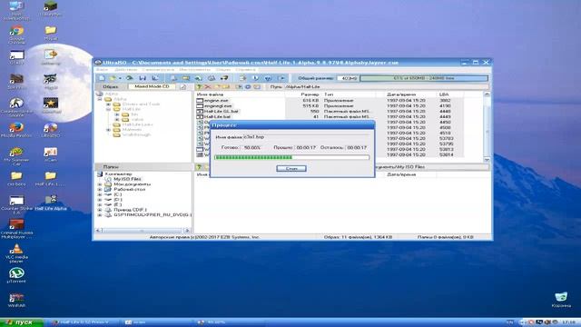Click the LBA column header
This screenshot has height=327, width=581.
point(450,94)
